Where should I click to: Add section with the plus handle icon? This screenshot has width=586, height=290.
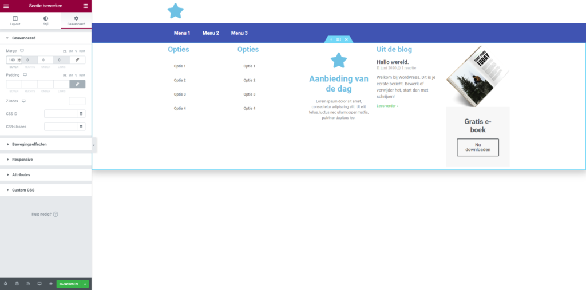click(331, 39)
